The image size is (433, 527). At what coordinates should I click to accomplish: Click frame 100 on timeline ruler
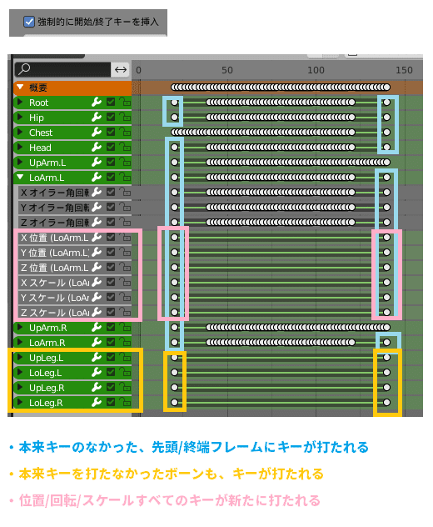316,70
